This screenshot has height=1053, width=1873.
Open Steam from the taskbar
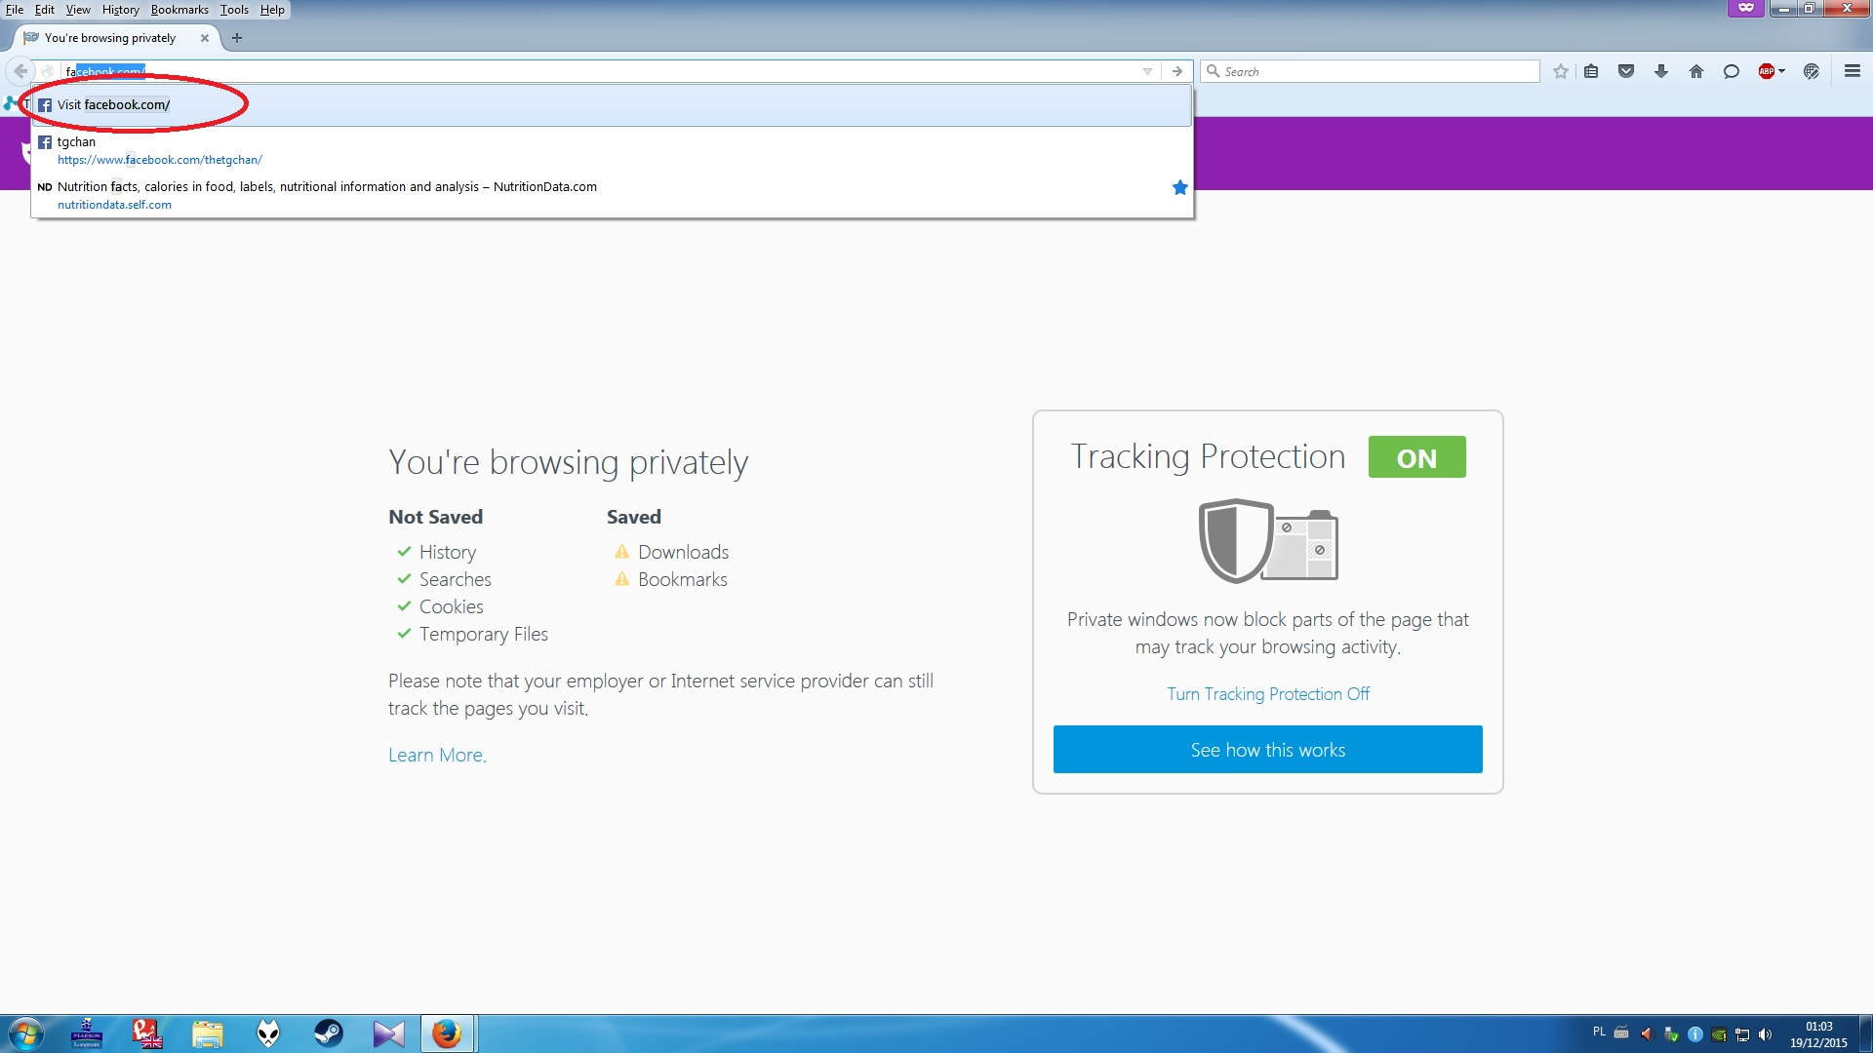[328, 1033]
